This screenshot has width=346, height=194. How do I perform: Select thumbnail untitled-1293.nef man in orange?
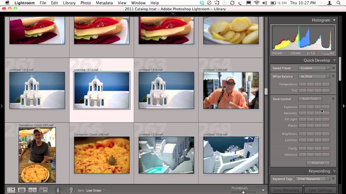(x=231, y=90)
